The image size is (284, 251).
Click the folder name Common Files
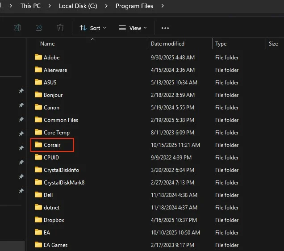point(61,120)
